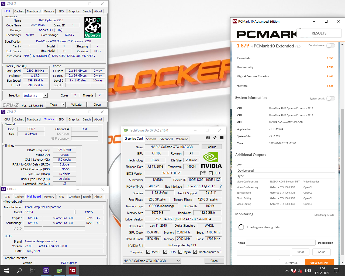Viewport: 345px width, 276px height.
Task: Click the Validate button in CPU-Z
Action: pos(76,105)
